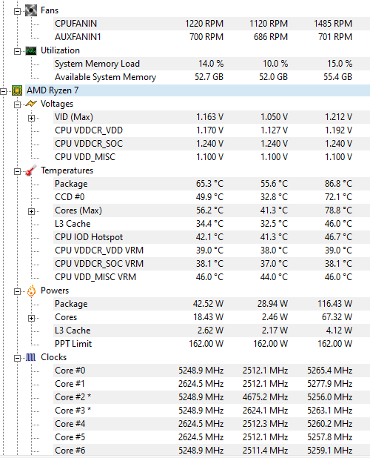Click the Powers group label

coord(55,291)
